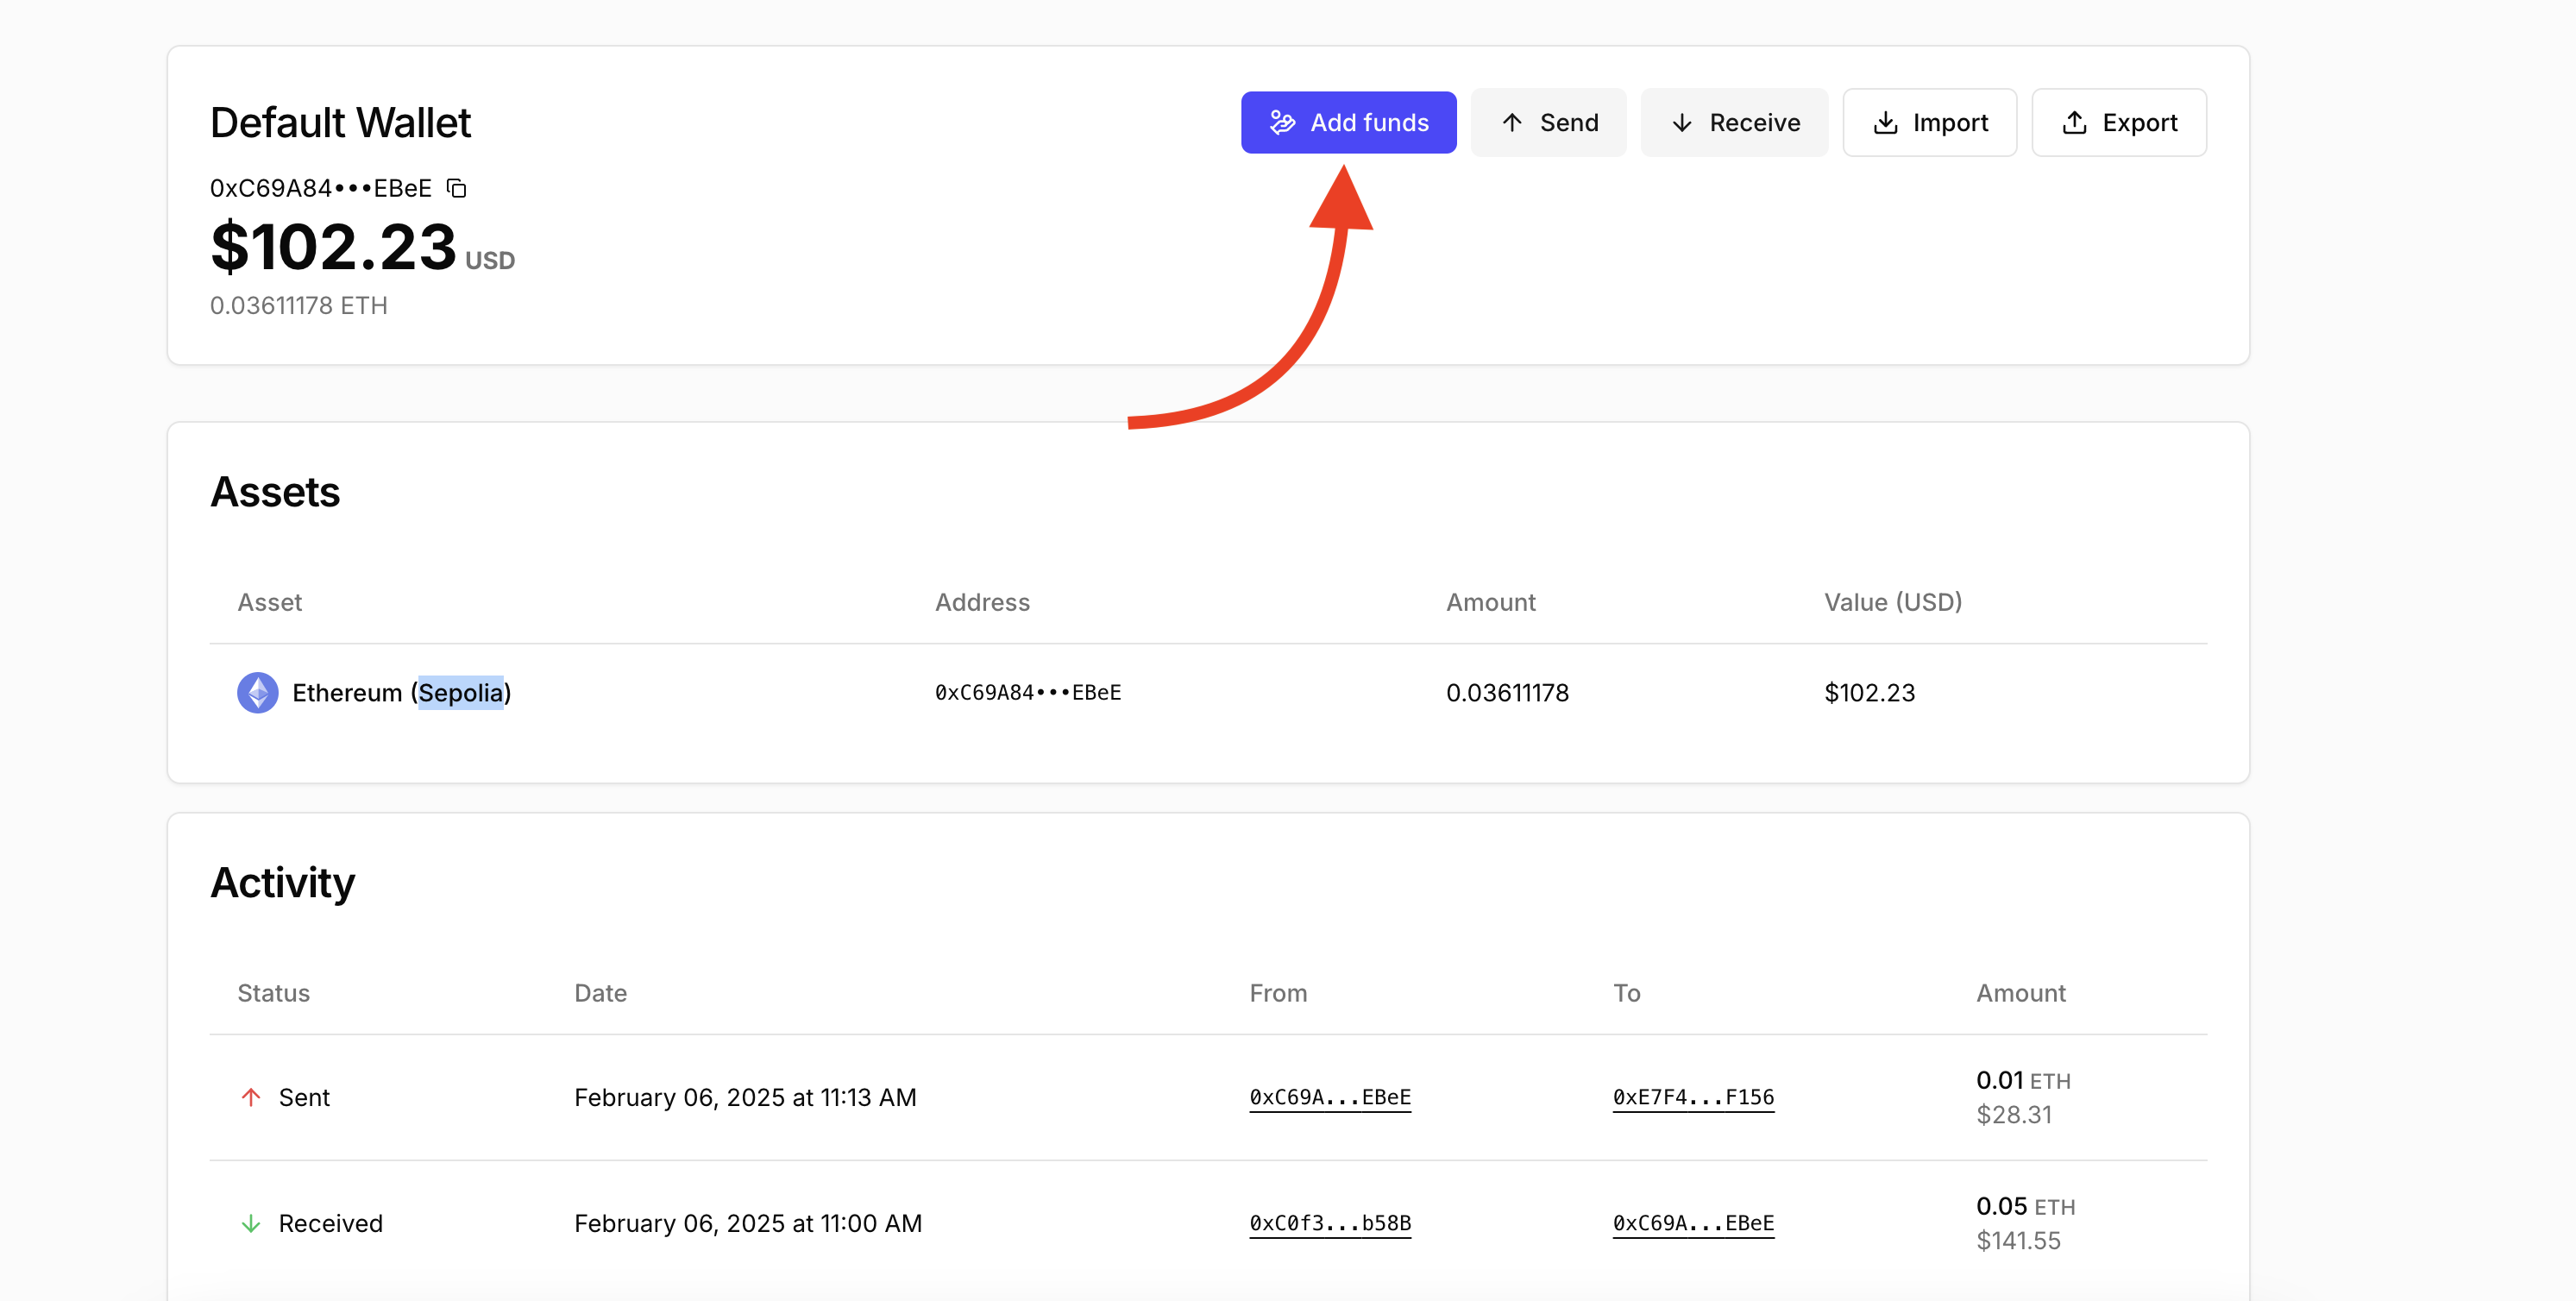Click the Value (USD) column header
Image resolution: width=2576 pixels, height=1301 pixels.
pyautogui.click(x=1892, y=602)
